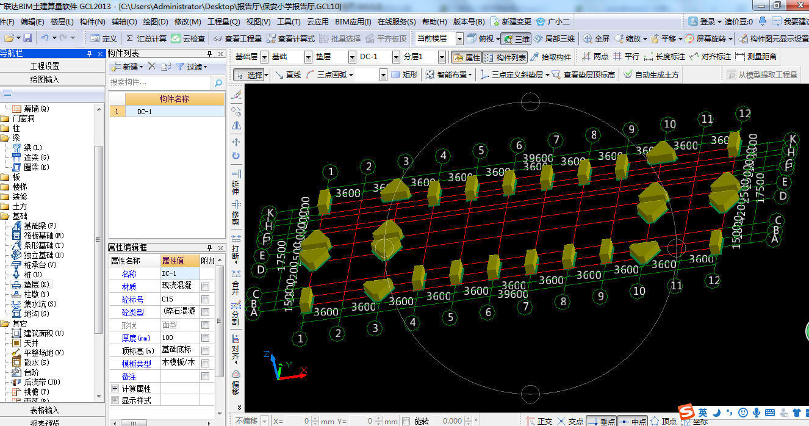Click the 工程设置 navigation button
Viewport: 809px width, 426px height.
tap(45, 66)
